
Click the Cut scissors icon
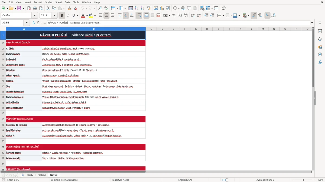pyautogui.click(x=48, y=8)
